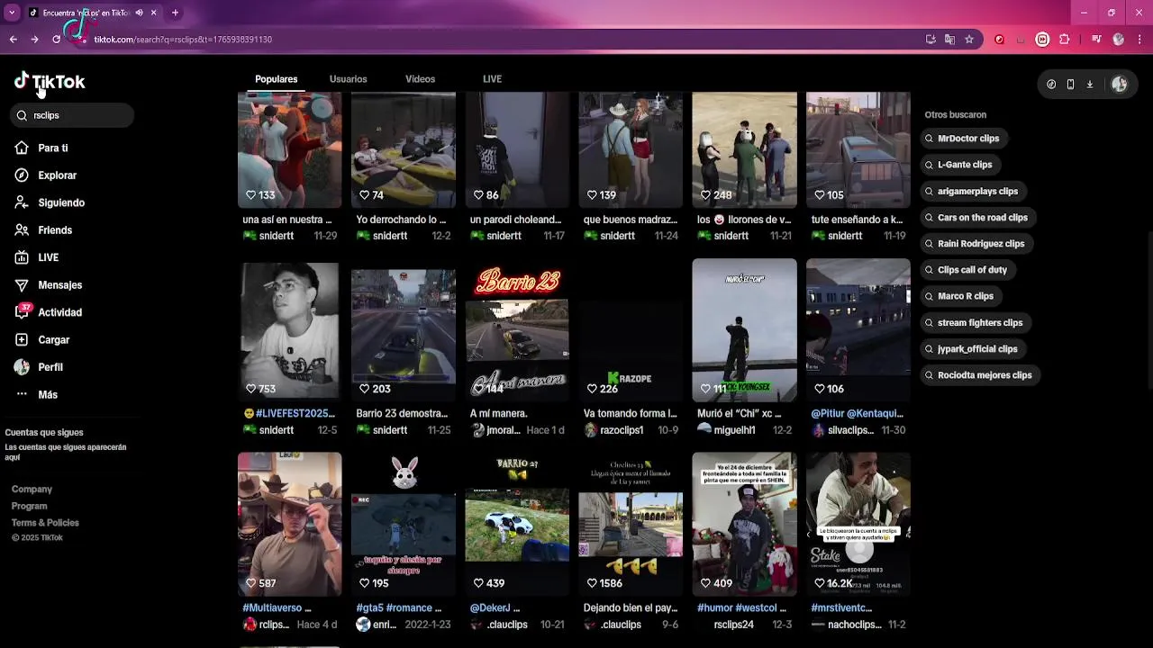Open video thumbnail with 133 likes

tap(289, 149)
